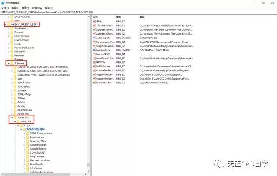This screenshot has width=277, height=176.
Task: Expand the 360safe key
Action: (12, 90)
